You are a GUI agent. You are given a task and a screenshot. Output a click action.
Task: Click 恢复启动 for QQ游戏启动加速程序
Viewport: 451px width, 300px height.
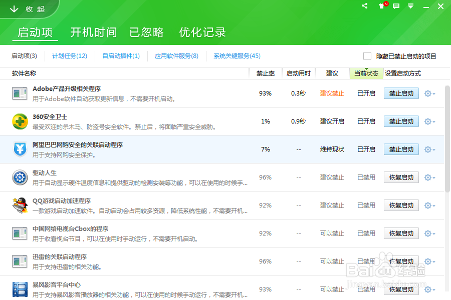[x=401, y=205]
